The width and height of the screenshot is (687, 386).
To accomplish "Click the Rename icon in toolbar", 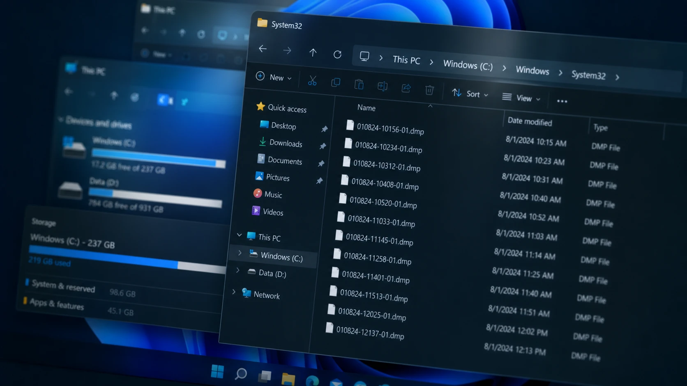I will [383, 86].
